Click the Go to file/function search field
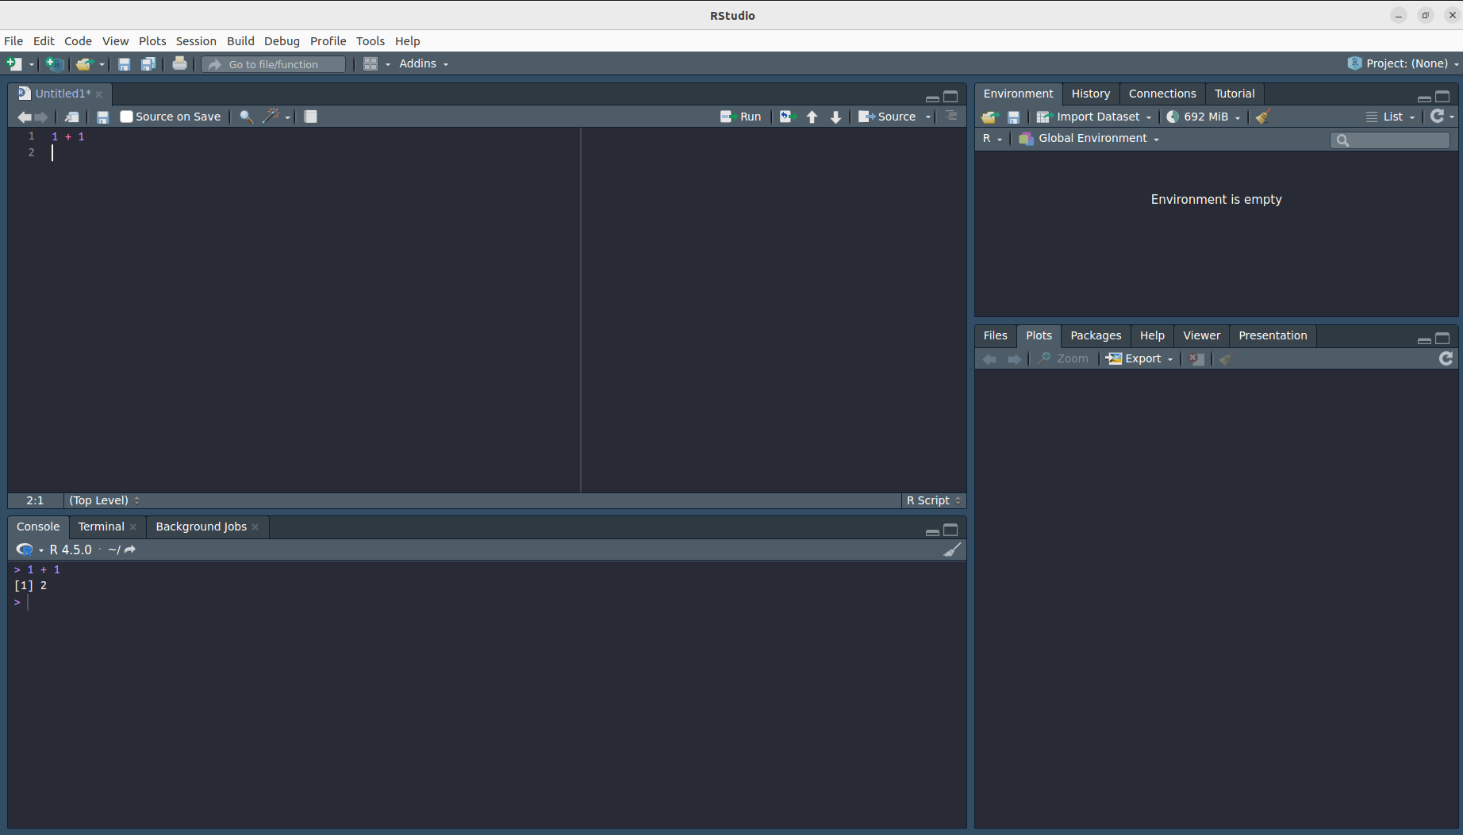The height and width of the screenshot is (835, 1463). click(274, 64)
